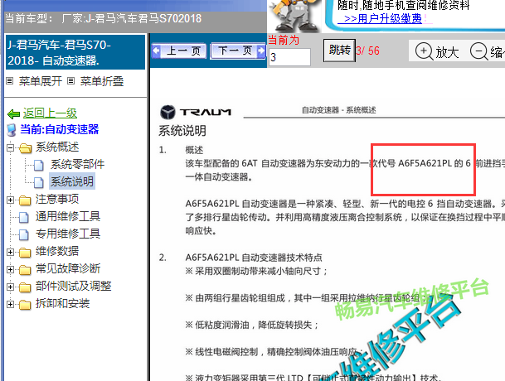Click the 下一页 next page button
505x381 pixels.
[238, 51]
